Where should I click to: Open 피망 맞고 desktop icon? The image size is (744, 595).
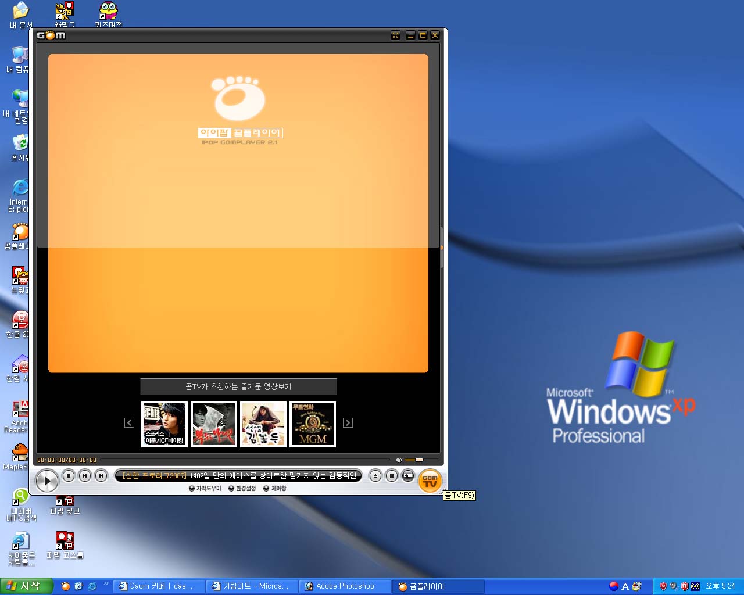pyautogui.click(x=65, y=503)
